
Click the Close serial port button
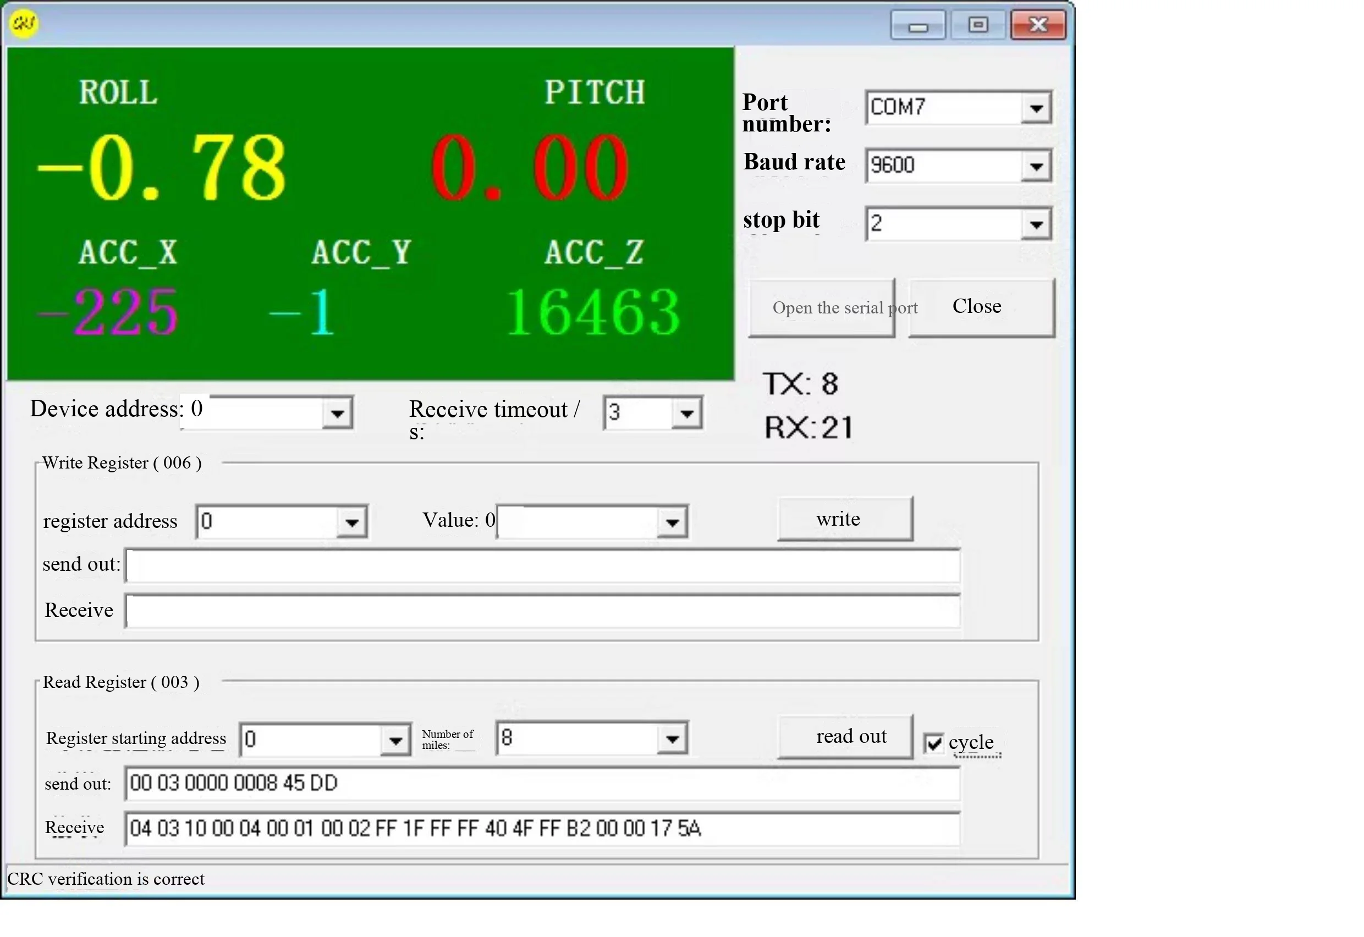(x=982, y=307)
